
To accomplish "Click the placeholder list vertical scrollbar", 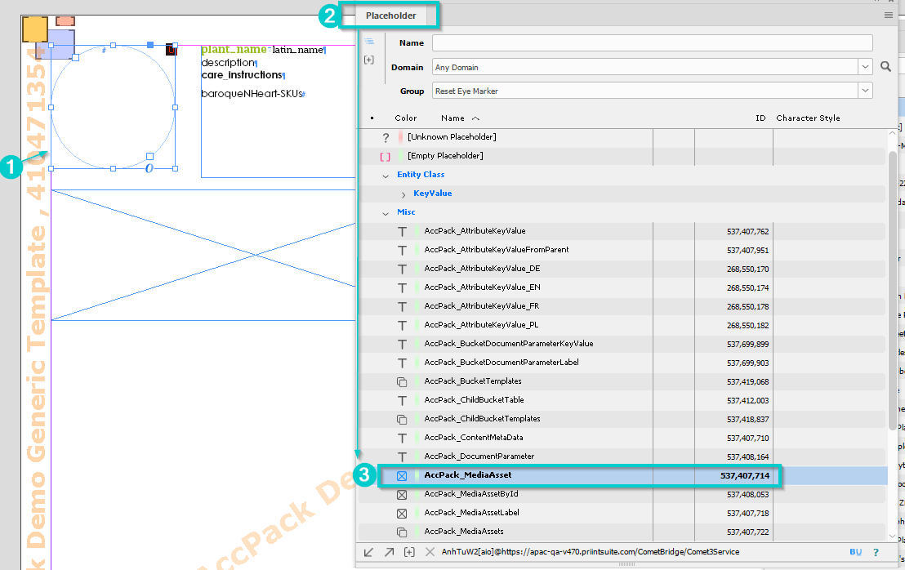I will [892, 290].
